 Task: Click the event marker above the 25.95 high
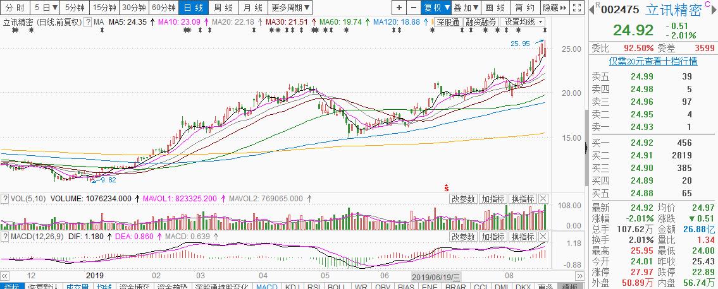click(545, 30)
